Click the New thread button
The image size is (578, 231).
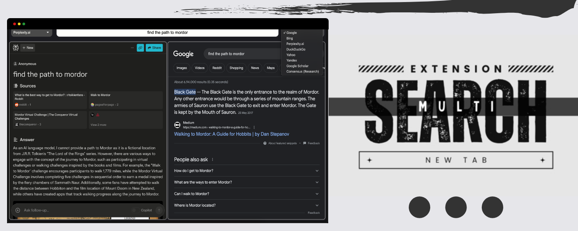pos(28,48)
